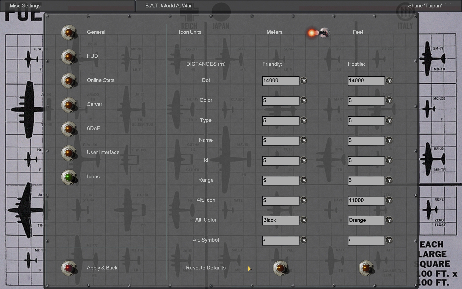Viewport: 462px width, 289px height.
Task: Click the Icon Units label
Action: click(190, 32)
